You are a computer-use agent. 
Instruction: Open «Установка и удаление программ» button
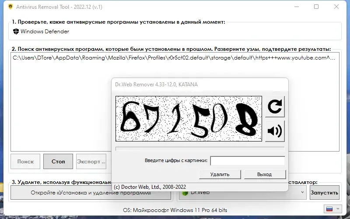(91, 192)
